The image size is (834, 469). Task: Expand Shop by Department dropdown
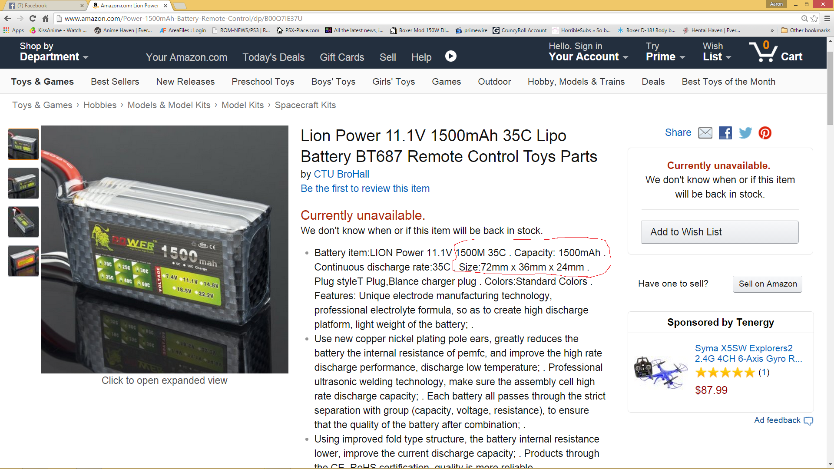tap(53, 52)
